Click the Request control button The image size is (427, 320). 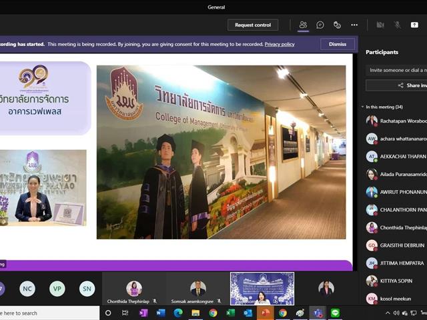[x=253, y=25]
